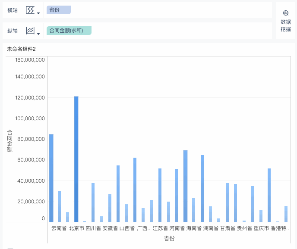Click the tall 北京市 bar
Image resolution: width=297 pixels, height=249 pixels.
[x=76, y=159]
